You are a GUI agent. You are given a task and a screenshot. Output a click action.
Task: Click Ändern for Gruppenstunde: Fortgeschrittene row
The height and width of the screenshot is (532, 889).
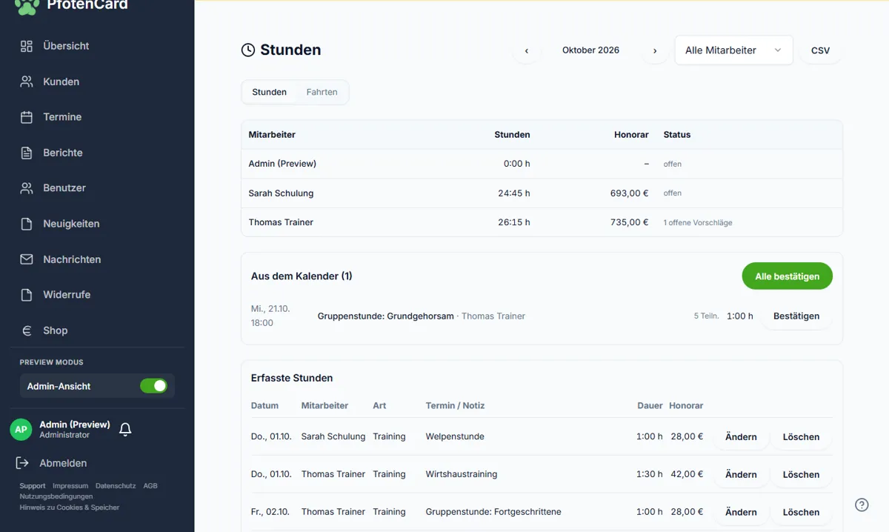(741, 512)
